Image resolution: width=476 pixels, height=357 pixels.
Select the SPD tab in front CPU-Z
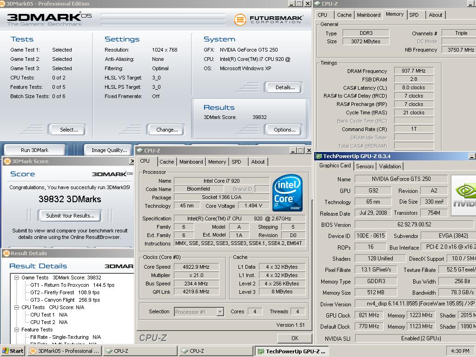coord(236,162)
